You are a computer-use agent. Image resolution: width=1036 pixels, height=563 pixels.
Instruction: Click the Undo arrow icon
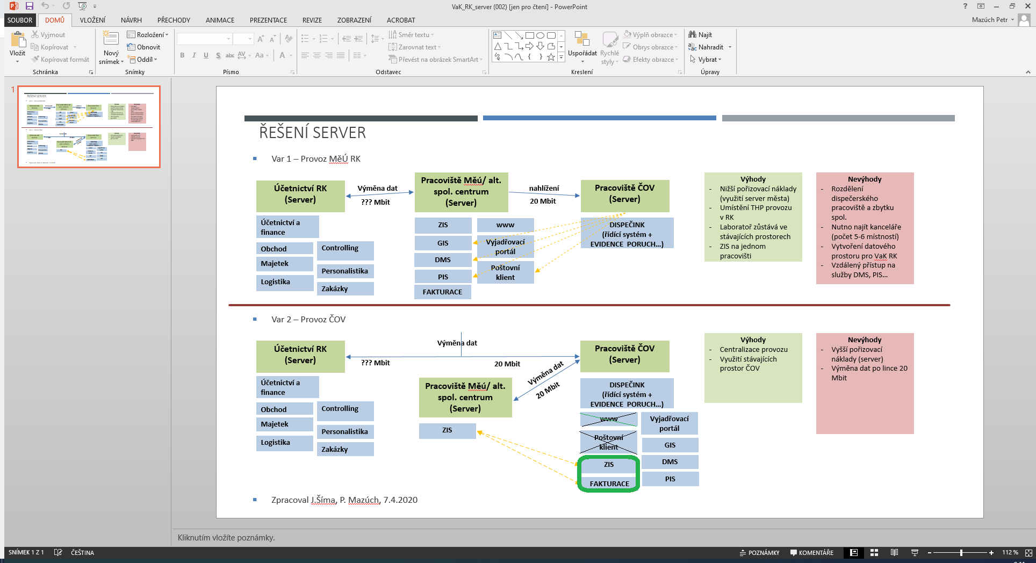click(x=45, y=6)
